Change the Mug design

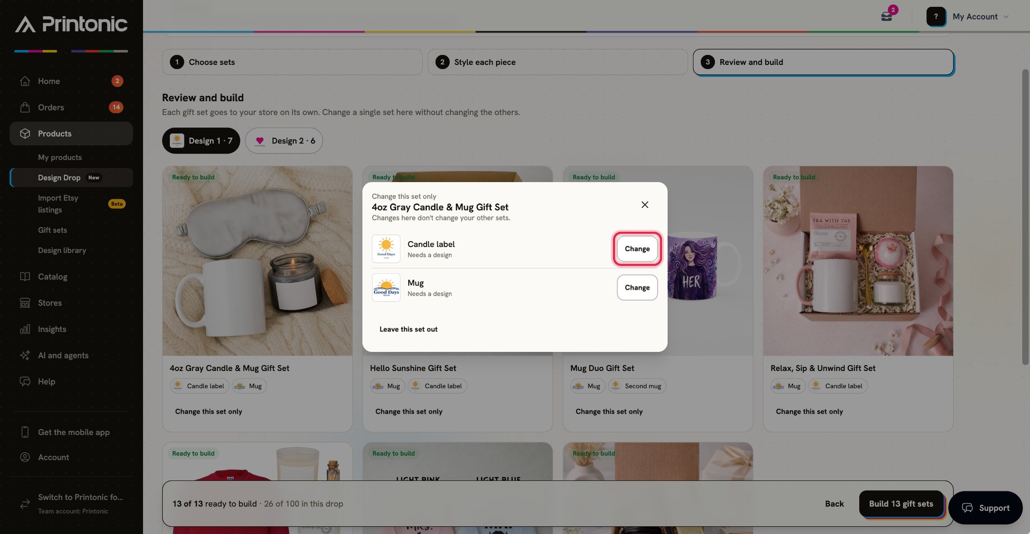[637, 288]
